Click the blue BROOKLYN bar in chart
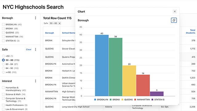 coord(102,65)
